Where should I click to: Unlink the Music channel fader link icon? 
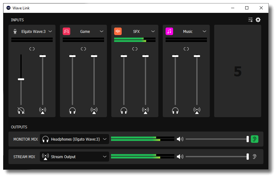[186, 49]
